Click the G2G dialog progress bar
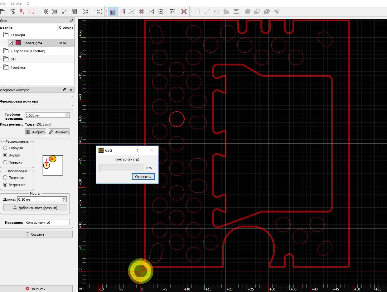This screenshot has width=387, height=292. tap(122, 168)
